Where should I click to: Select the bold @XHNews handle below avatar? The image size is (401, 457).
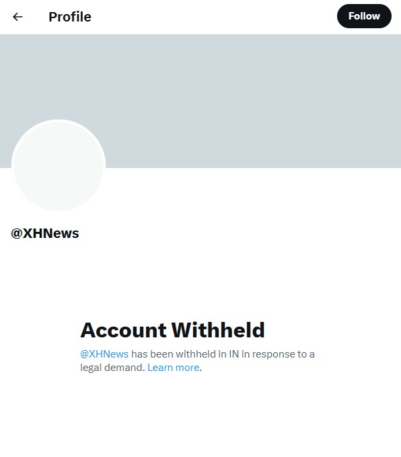point(45,233)
